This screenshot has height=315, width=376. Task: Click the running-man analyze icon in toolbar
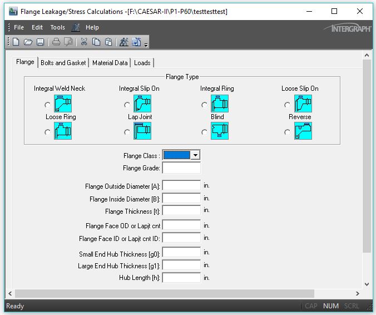point(124,42)
